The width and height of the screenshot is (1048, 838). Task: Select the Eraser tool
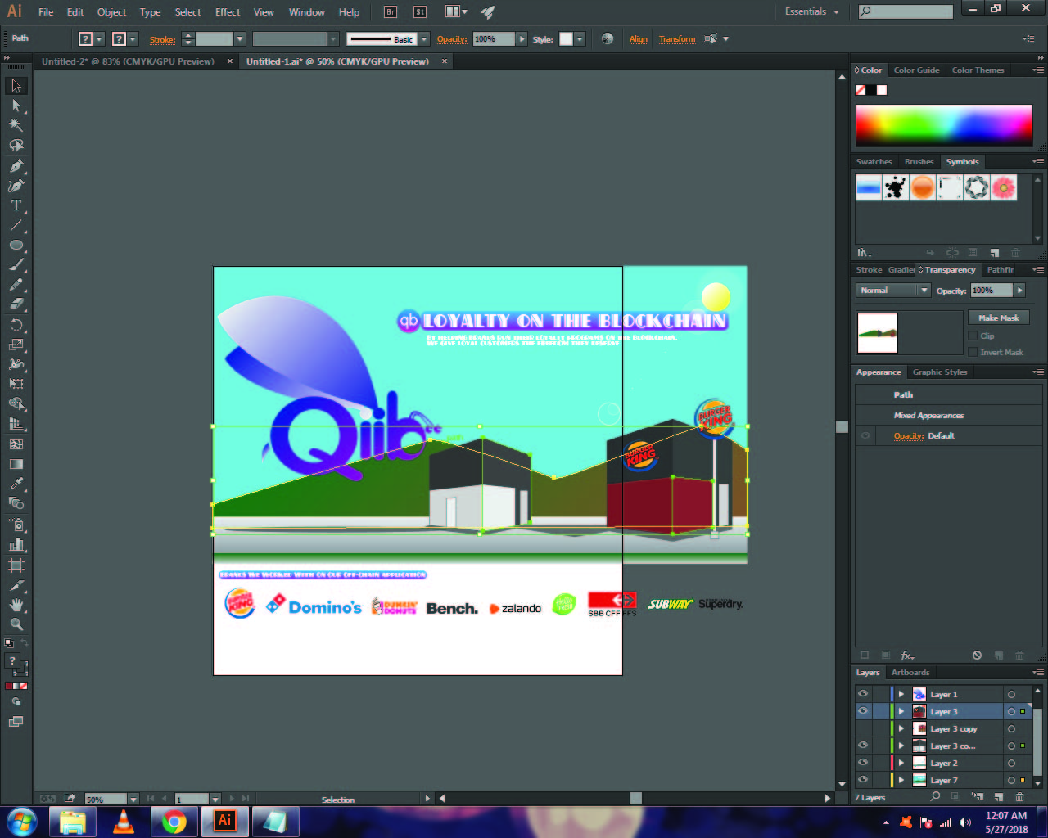point(16,304)
